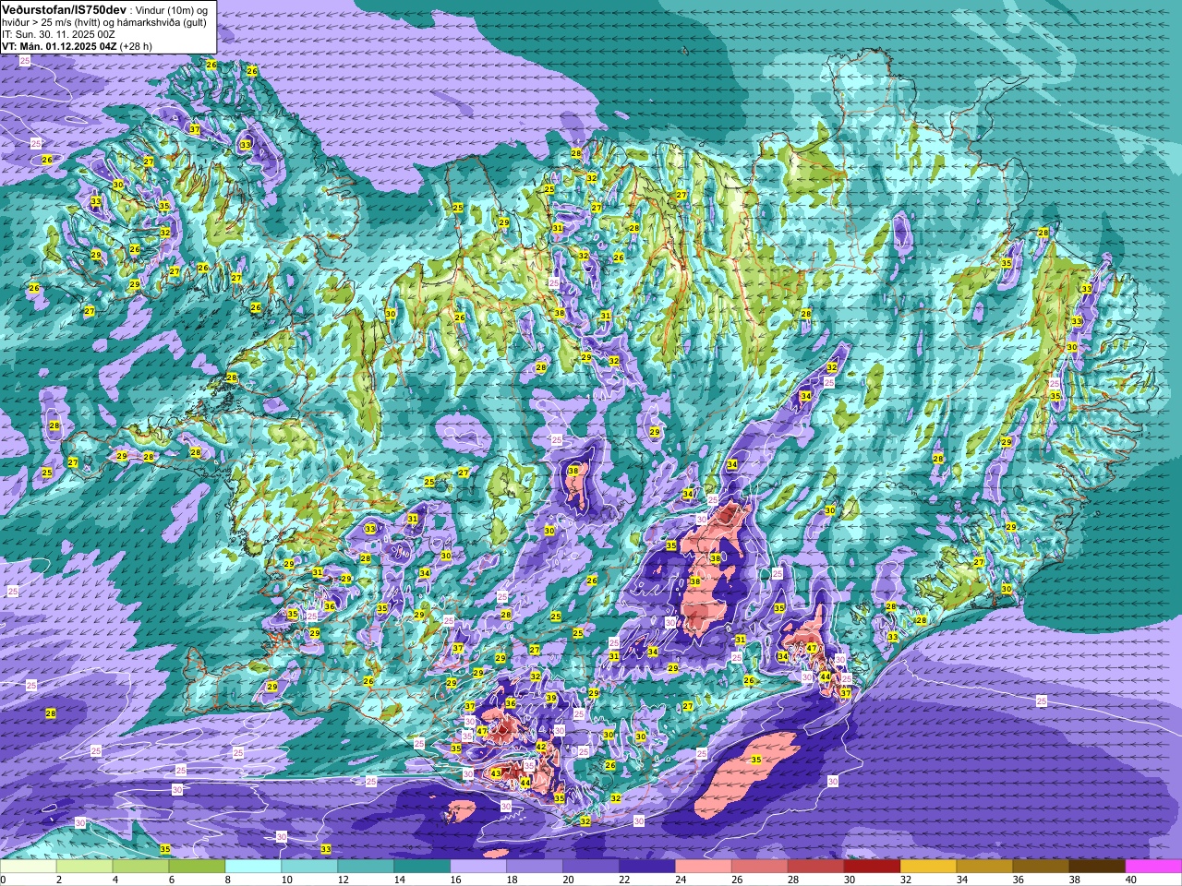The image size is (1182, 886).
Task: Click the yellow gust label '42'
Action: click(541, 747)
